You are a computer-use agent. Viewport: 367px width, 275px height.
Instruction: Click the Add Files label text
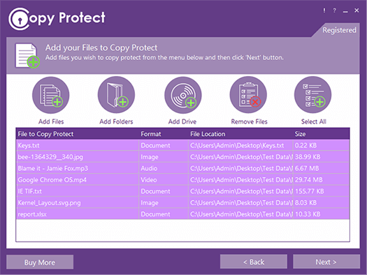(51, 121)
